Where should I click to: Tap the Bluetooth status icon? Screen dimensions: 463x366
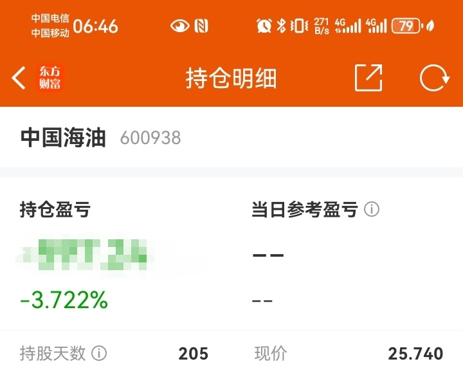coord(282,26)
